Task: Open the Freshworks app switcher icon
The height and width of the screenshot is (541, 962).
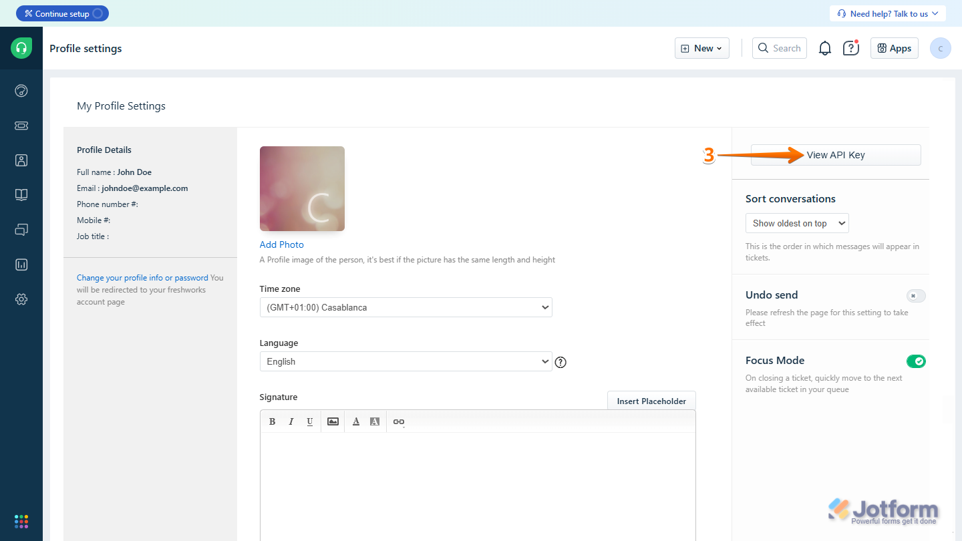Action: (21, 521)
